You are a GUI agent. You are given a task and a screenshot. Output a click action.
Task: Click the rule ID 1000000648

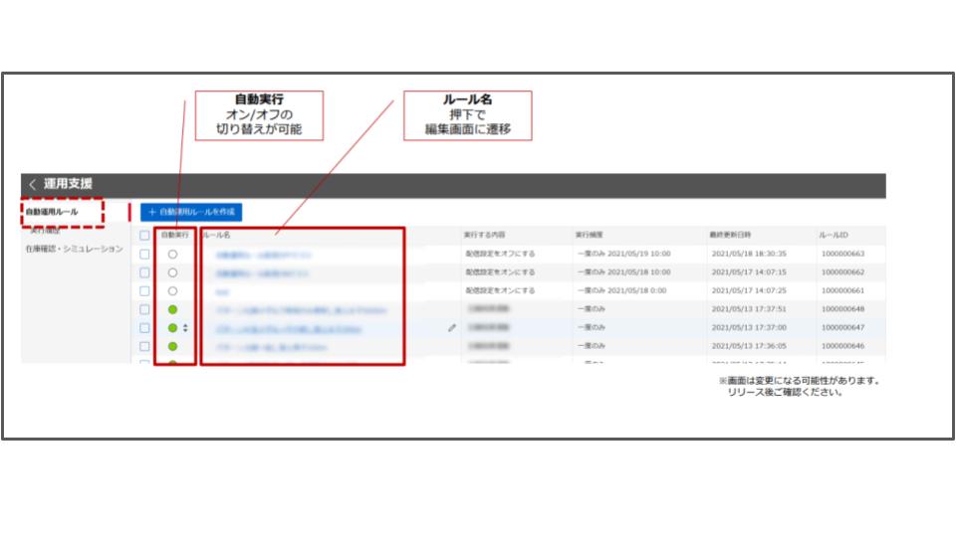click(842, 308)
